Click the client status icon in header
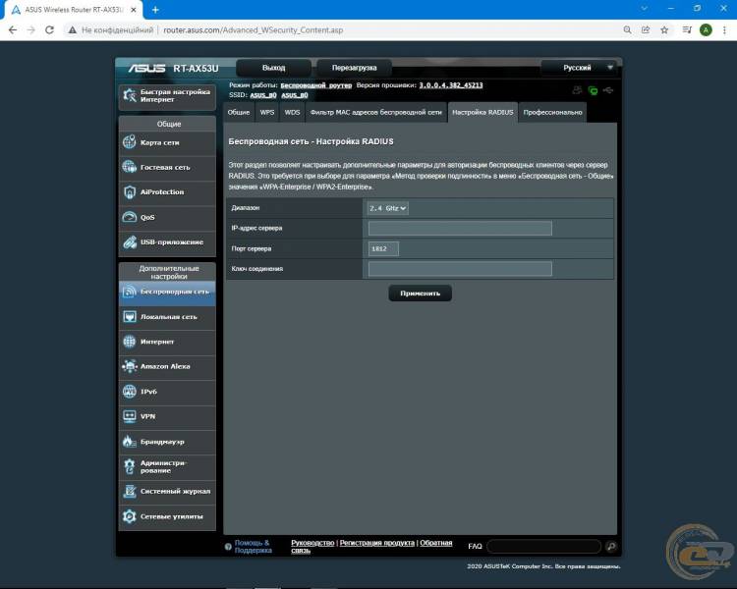 (577, 90)
